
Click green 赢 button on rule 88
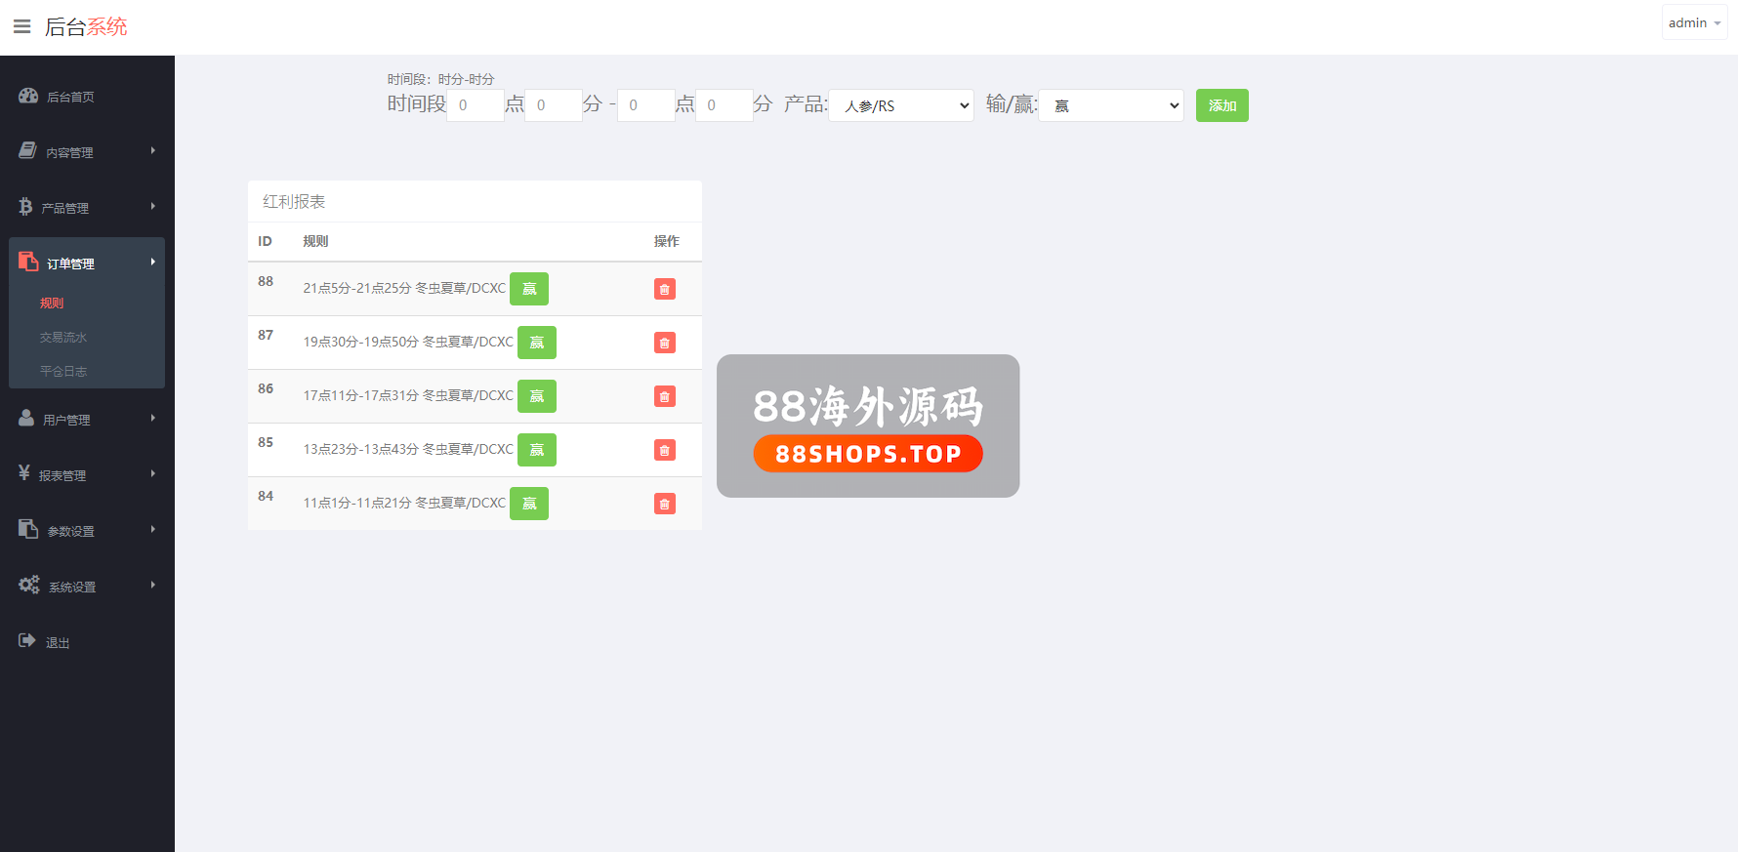pos(529,289)
